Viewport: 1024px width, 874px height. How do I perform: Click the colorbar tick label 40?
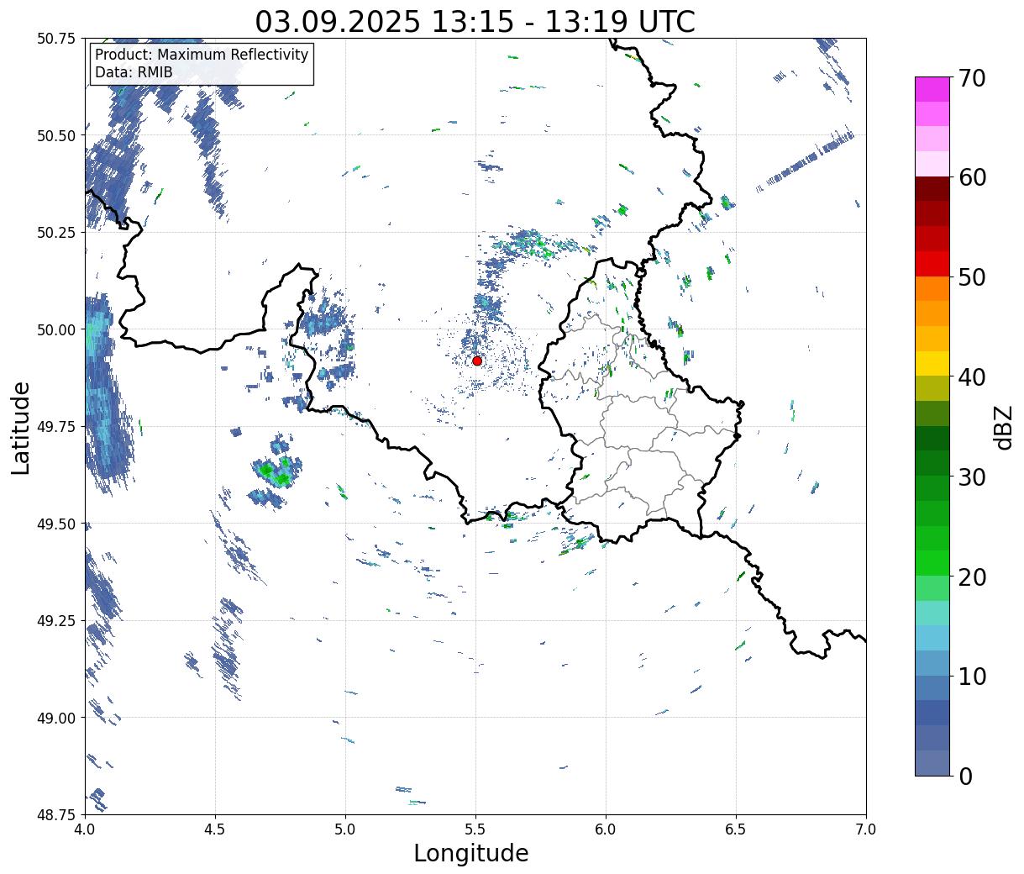972,376
